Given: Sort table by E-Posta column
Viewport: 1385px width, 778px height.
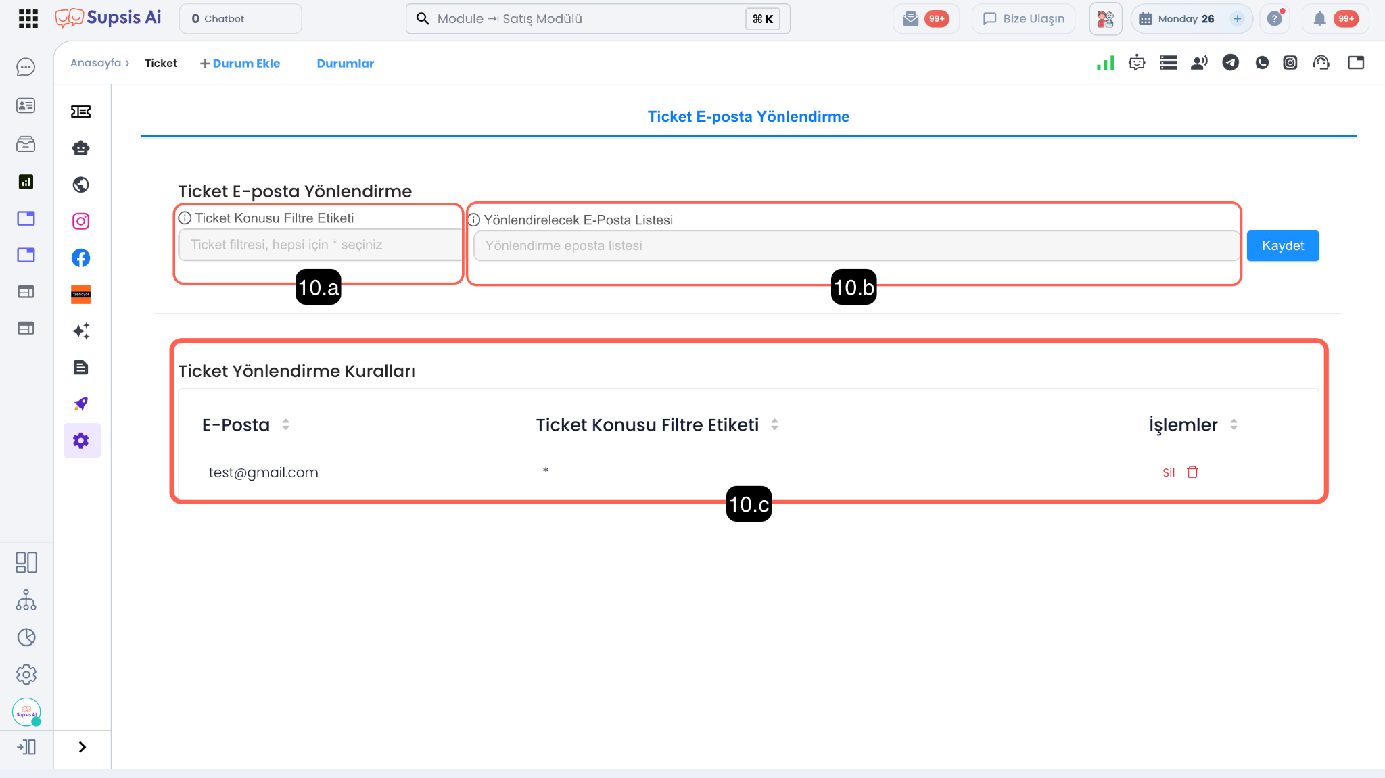Looking at the screenshot, I should (286, 424).
